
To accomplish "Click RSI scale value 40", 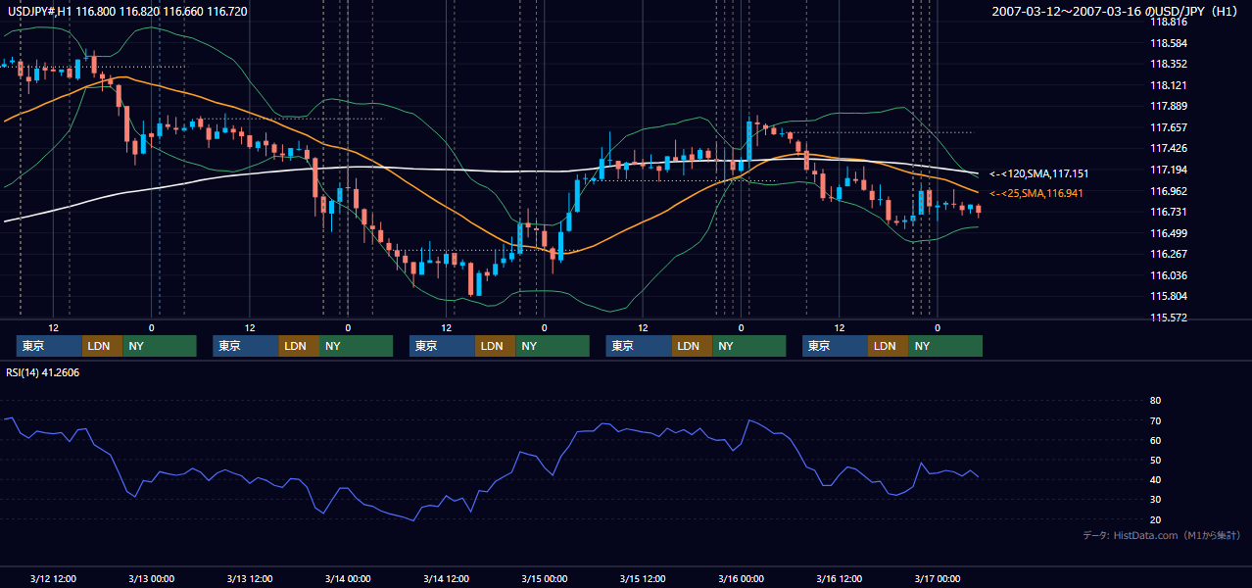I will (1155, 479).
